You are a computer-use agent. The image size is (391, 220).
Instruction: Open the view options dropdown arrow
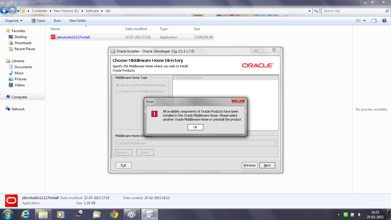click(x=364, y=21)
